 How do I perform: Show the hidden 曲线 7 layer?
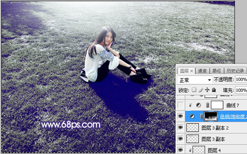pyautogui.click(x=181, y=105)
